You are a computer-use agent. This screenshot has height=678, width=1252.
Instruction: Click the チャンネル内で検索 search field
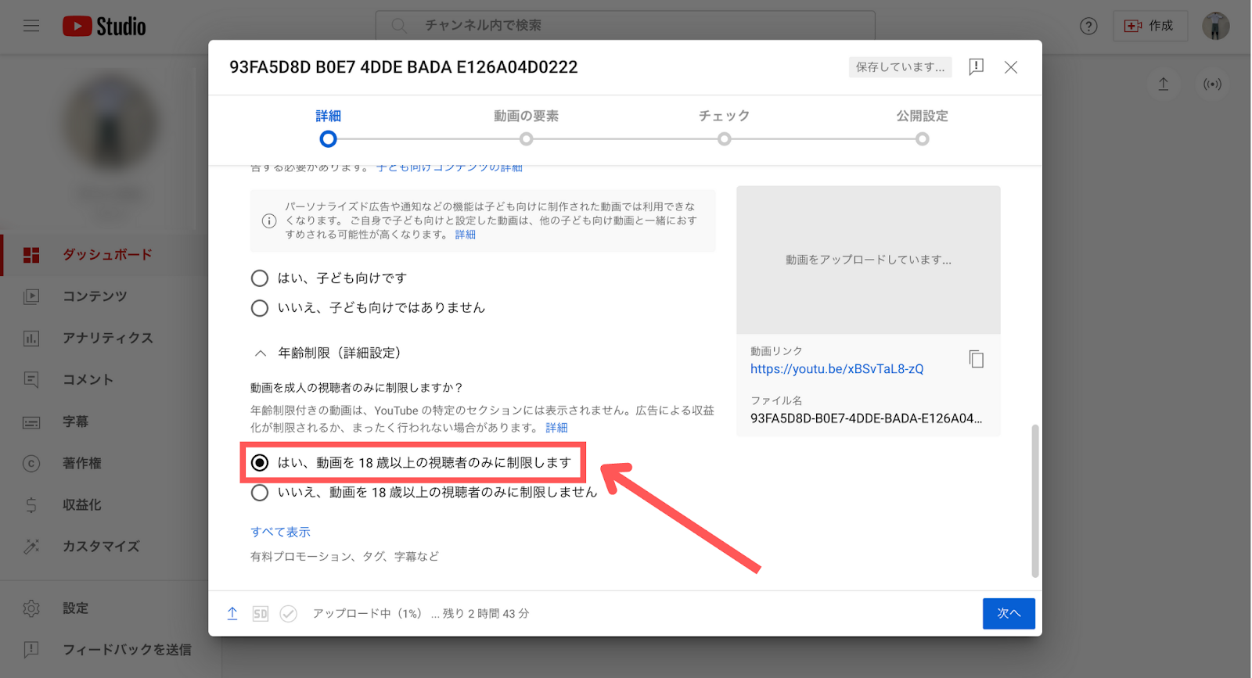(625, 26)
